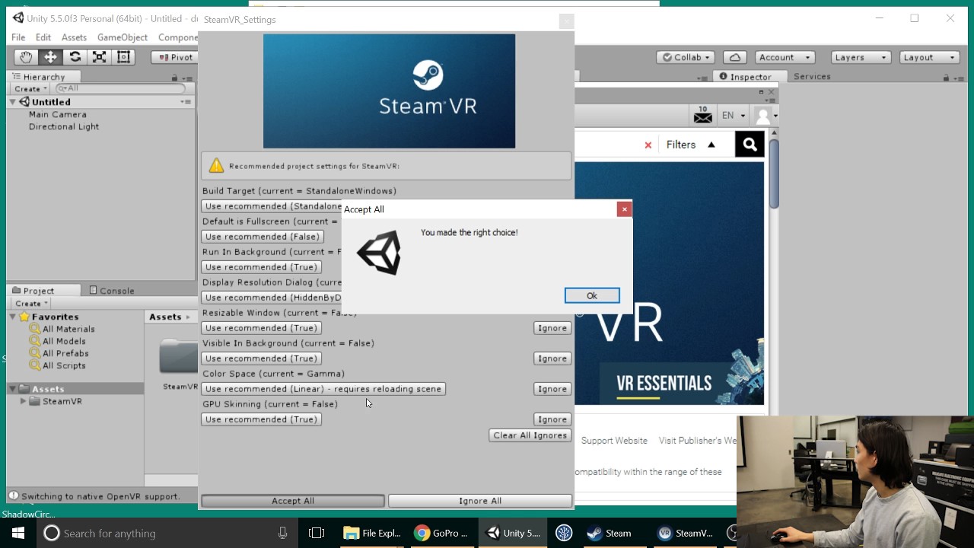Close the Accept All dialog
Image resolution: width=974 pixels, height=548 pixels.
pyautogui.click(x=624, y=209)
